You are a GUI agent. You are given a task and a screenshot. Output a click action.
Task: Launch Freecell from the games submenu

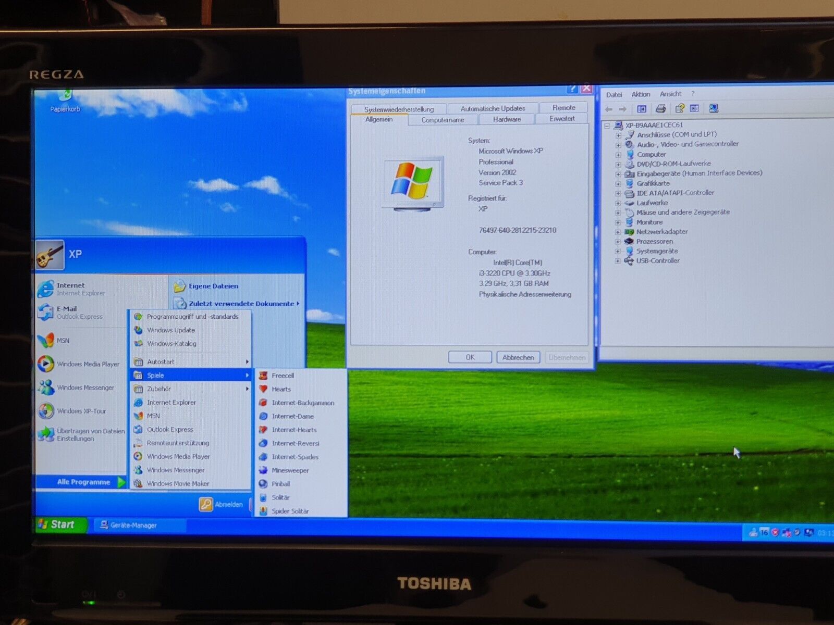coord(283,376)
